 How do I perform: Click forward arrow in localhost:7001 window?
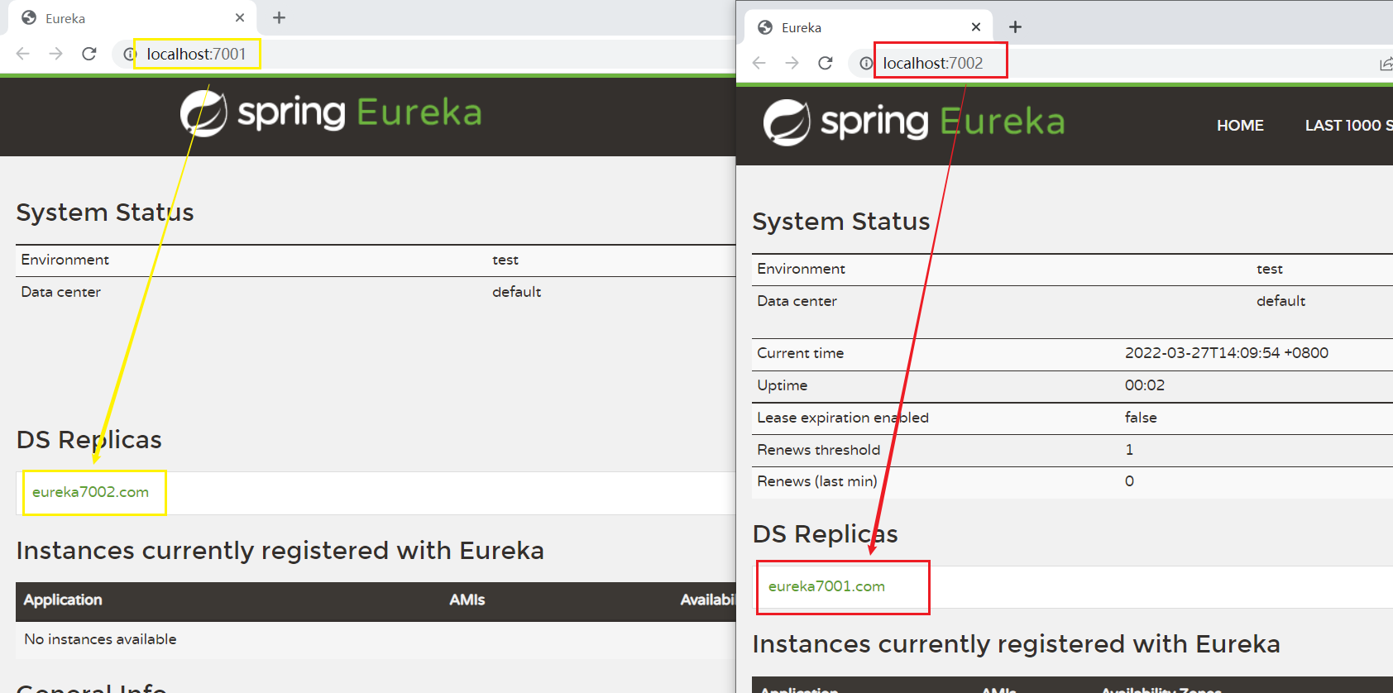tap(55, 54)
